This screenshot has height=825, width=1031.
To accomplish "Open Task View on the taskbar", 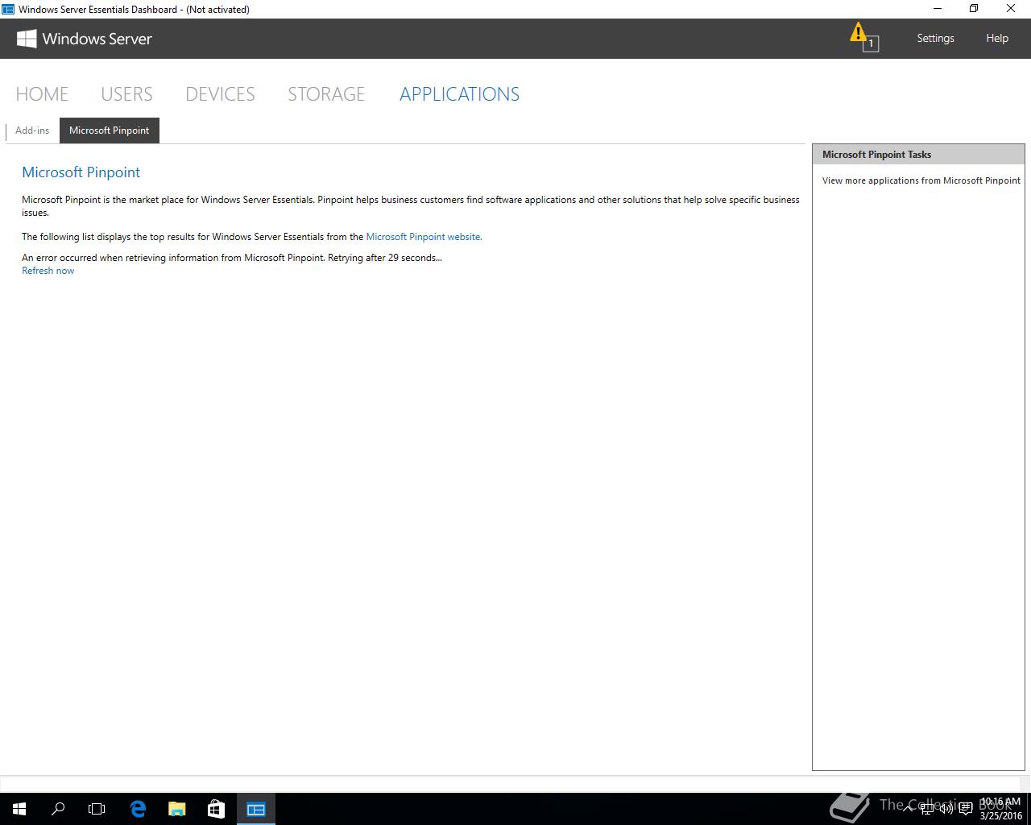I will (97, 809).
